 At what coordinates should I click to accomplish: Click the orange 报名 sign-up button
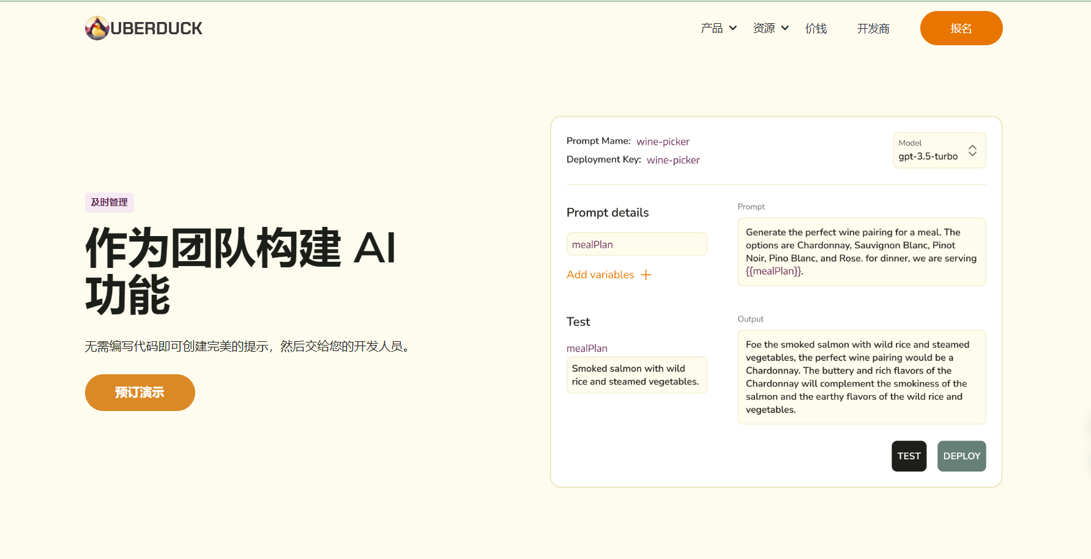click(961, 28)
